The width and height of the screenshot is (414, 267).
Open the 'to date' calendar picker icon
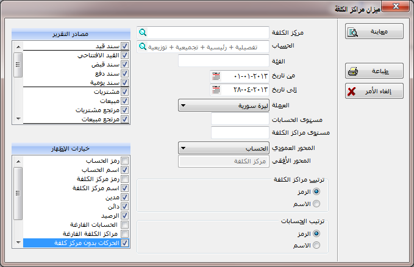click(x=216, y=90)
